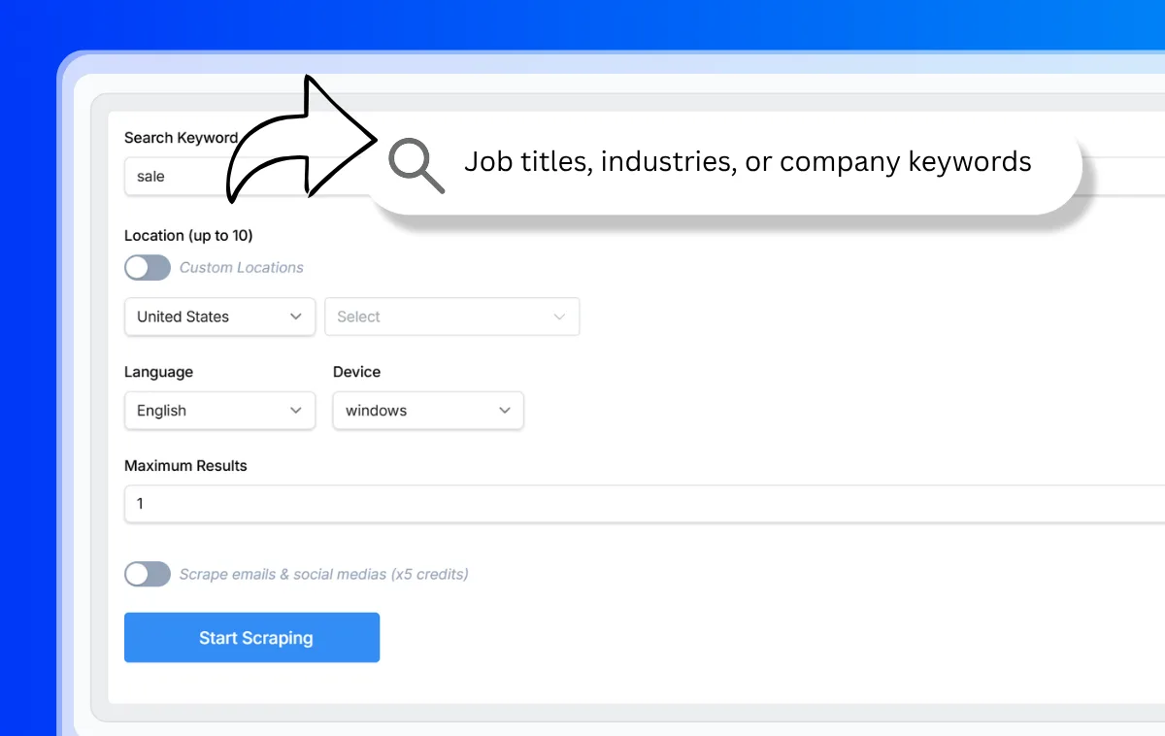
Task: Click the chevron on the Select box
Action: coord(559,317)
